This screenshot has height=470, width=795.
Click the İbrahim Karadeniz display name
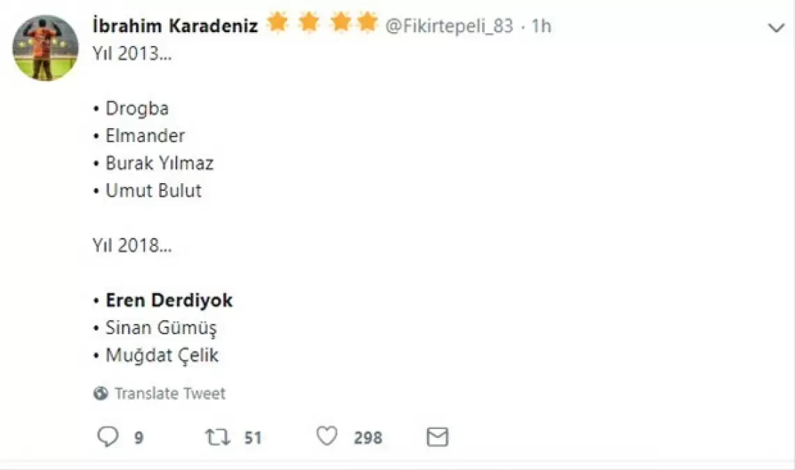point(175,26)
